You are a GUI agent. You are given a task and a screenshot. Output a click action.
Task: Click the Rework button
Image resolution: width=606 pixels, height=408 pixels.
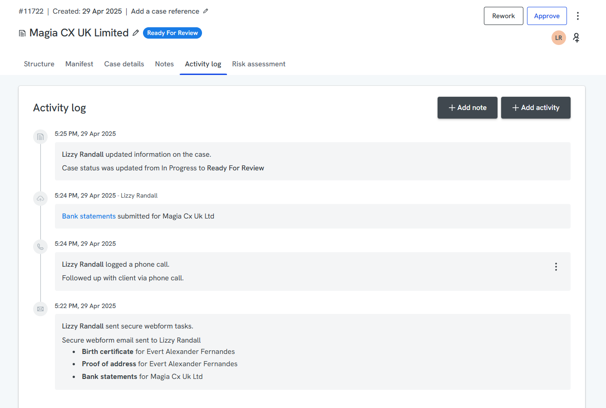pyautogui.click(x=503, y=16)
